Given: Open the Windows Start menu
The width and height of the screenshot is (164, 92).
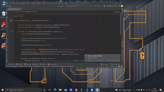Looking at the screenshot, I should (x=3, y=90).
